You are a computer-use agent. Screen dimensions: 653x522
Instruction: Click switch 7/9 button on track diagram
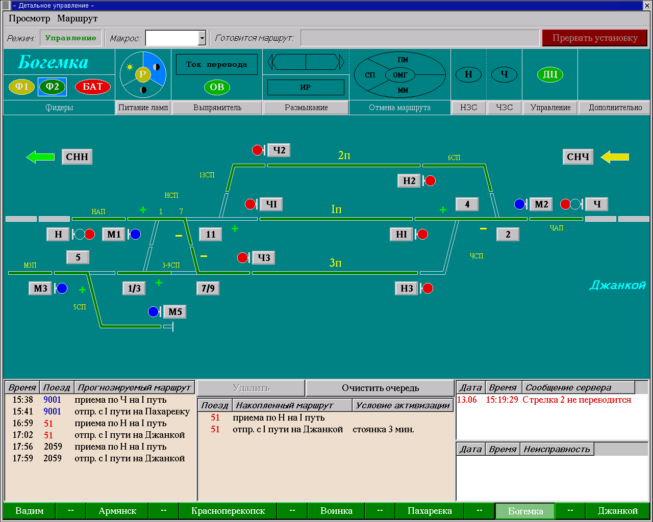tap(208, 289)
